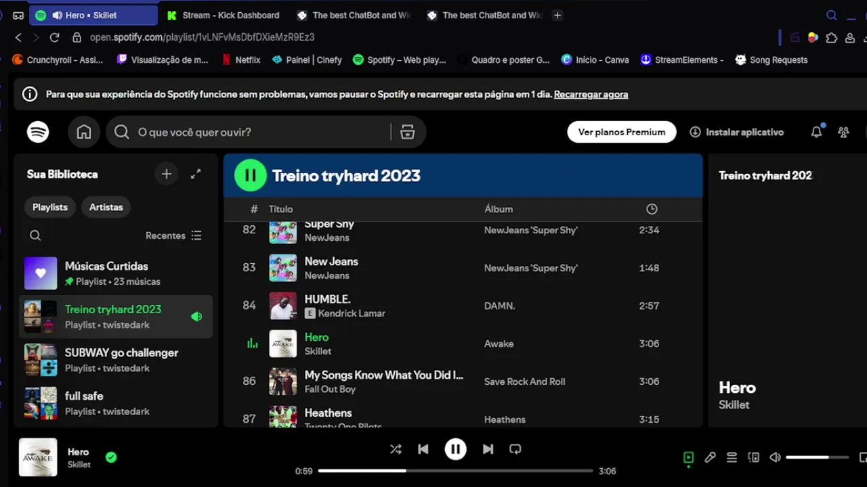Open browser extensions puzzle icon
This screenshot has width=867, height=487.
pos(832,37)
